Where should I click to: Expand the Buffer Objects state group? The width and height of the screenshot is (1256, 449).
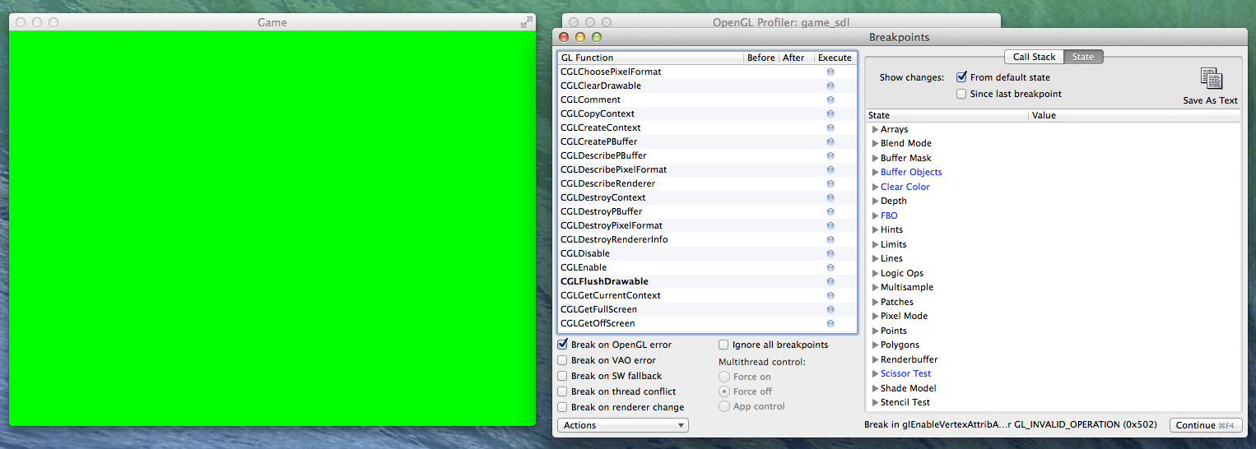(x=875, y=172)
